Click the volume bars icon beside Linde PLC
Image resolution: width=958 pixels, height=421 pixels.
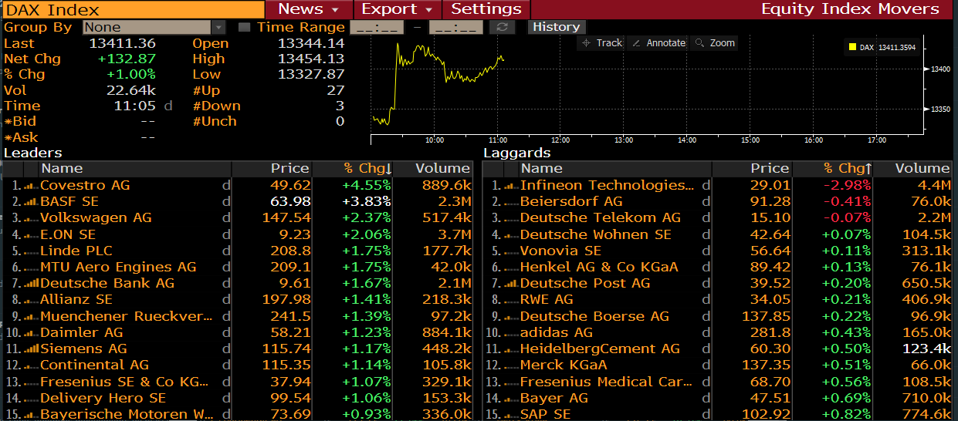(x=31, y=251)
